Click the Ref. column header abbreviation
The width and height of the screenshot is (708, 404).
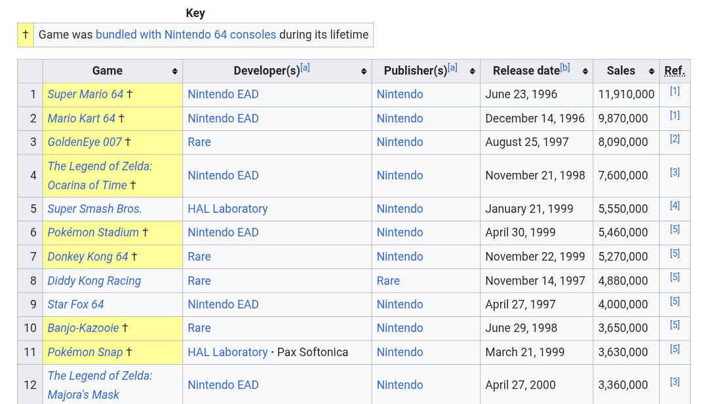675,71
